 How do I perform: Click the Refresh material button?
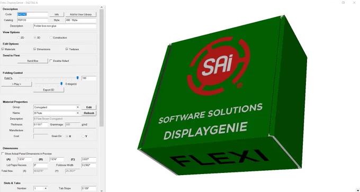(x=89, y=113)
